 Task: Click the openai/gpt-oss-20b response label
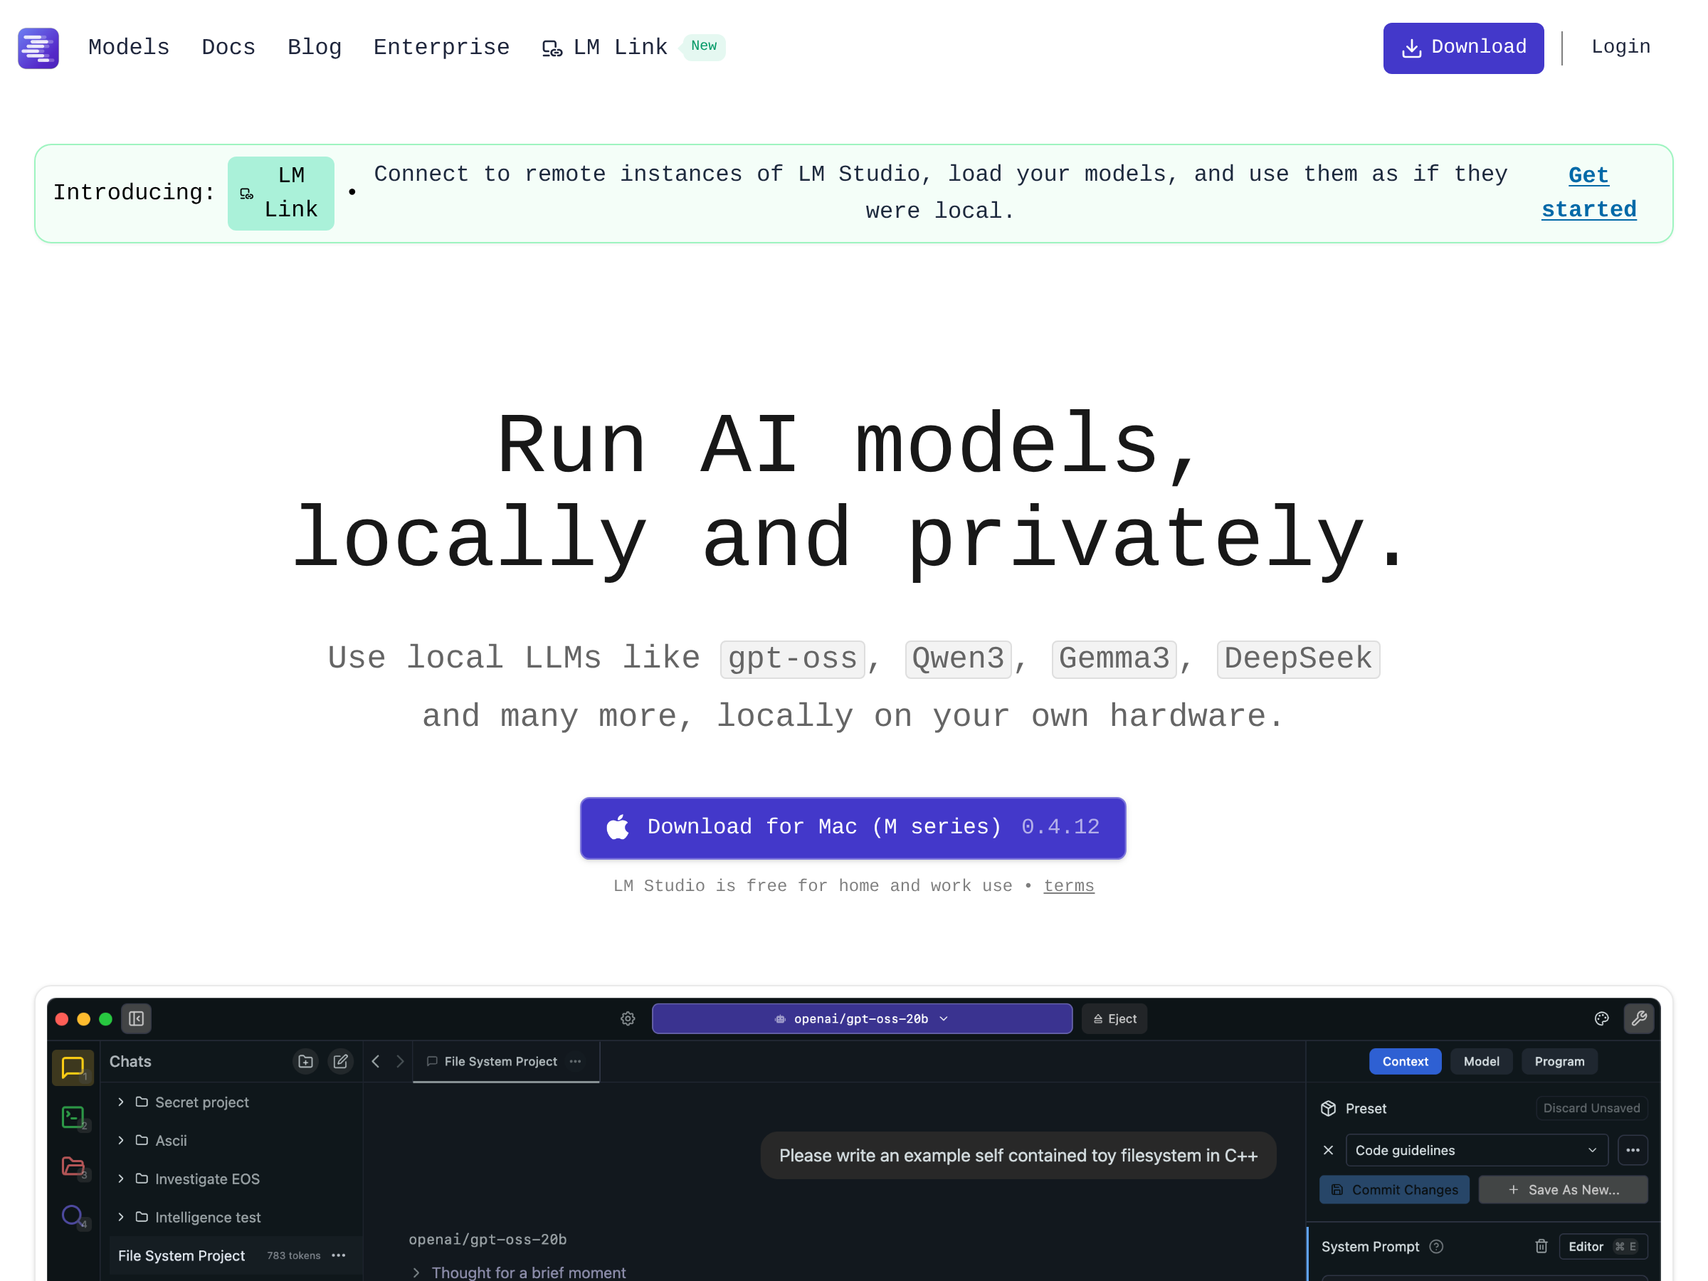487,1240
